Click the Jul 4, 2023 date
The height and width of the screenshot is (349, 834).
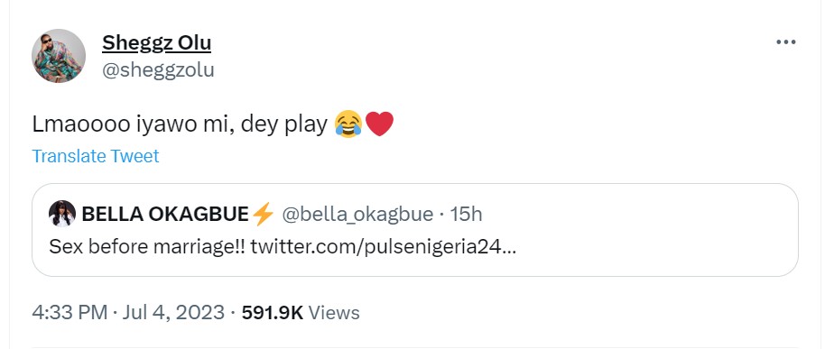[173, 312]
